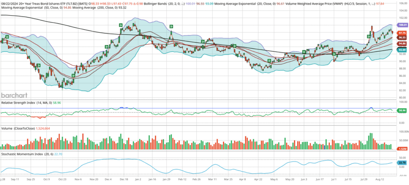Select the D marker beside early August rally
Viewport: 409px width, 185px height.
[x=368, y=36]
